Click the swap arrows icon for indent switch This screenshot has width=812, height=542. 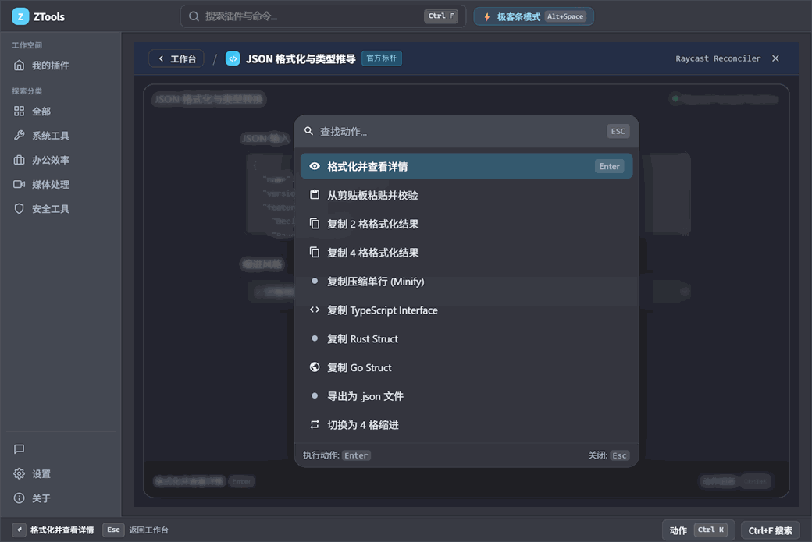[x=315, y=424]
